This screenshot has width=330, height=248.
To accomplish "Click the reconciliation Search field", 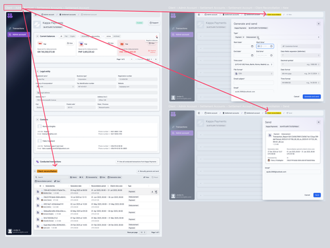I will [51, 177].
